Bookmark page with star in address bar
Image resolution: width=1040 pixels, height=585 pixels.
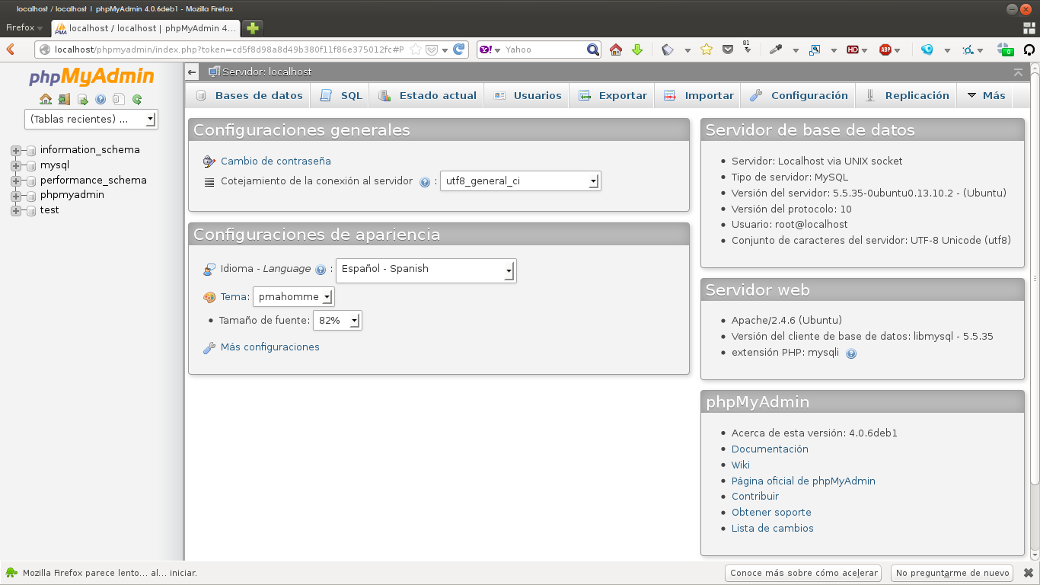(x=416, y=50)
